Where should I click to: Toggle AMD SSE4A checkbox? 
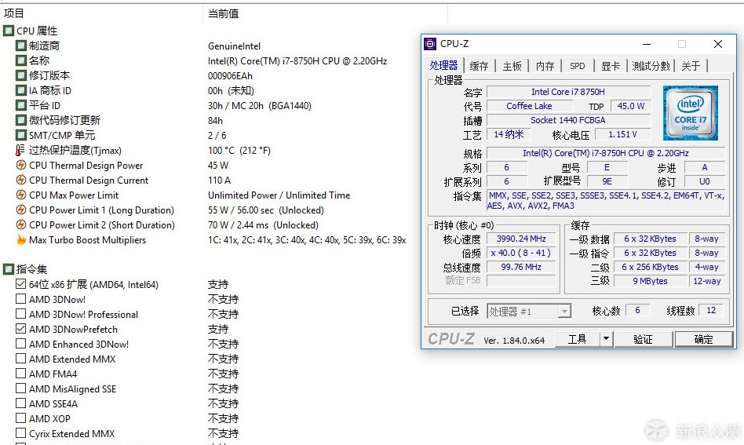click(21, 403)
